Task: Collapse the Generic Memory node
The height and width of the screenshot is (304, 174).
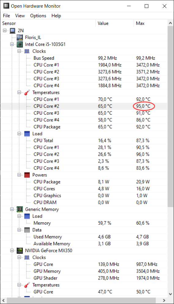Action: 12,209
